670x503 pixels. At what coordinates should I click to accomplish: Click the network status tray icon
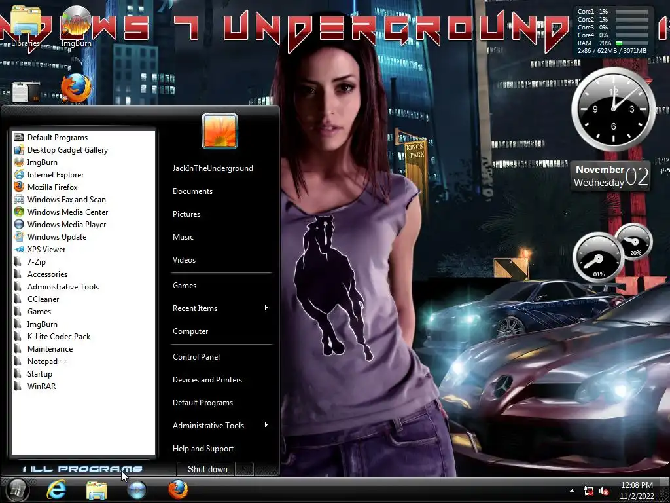(x=588, y=491)
